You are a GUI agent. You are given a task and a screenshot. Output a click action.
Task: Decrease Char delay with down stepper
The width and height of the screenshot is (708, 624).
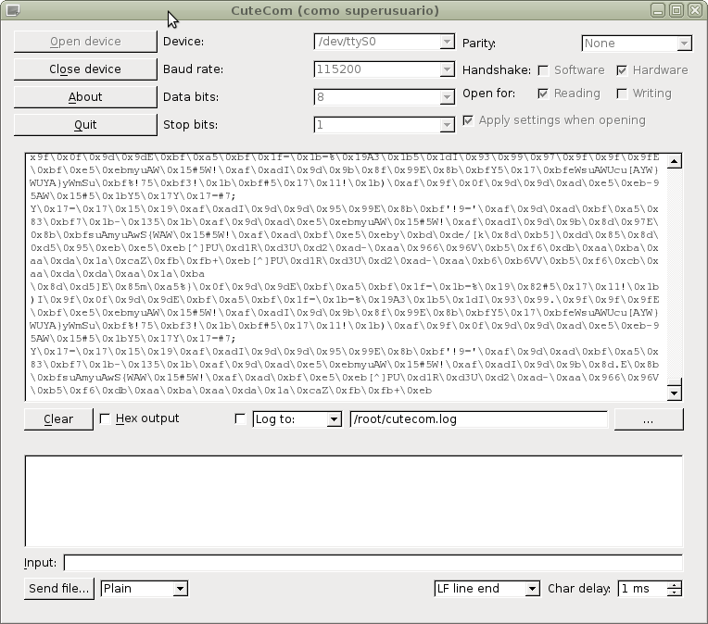(674, 592)
